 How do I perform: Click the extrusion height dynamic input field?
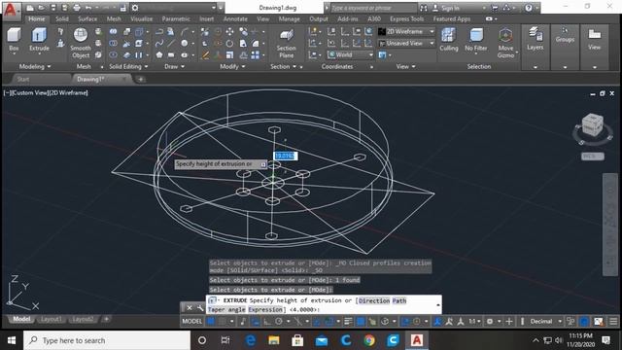tap(285, 156)
